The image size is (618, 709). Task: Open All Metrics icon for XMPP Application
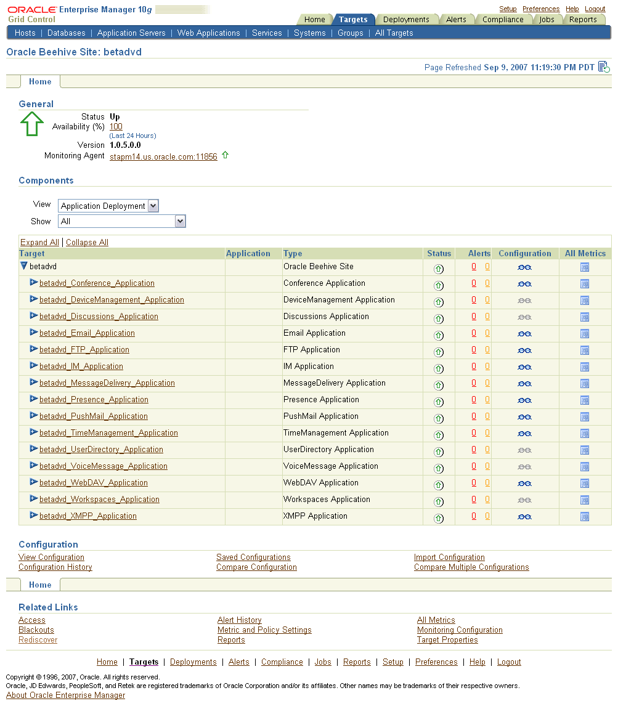click(x=585, y=517)
